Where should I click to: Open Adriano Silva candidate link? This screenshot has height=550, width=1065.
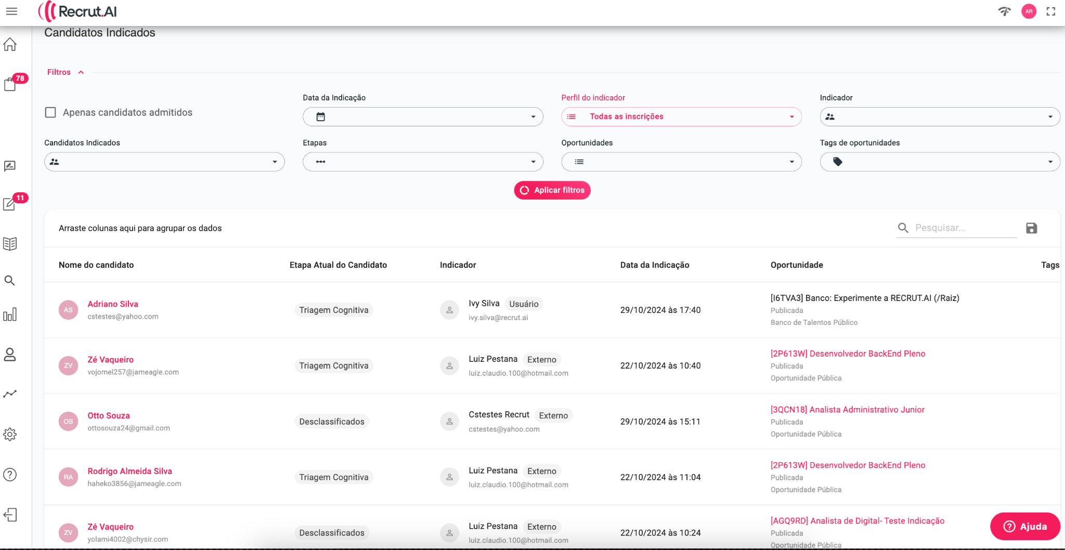coord(113,304)
